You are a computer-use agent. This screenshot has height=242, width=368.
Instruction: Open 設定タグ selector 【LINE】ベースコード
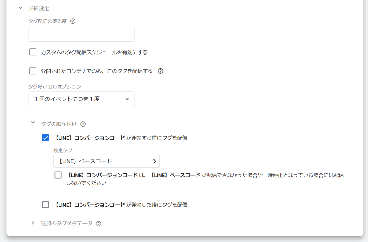pyautogui.click(x=106, y=161)
